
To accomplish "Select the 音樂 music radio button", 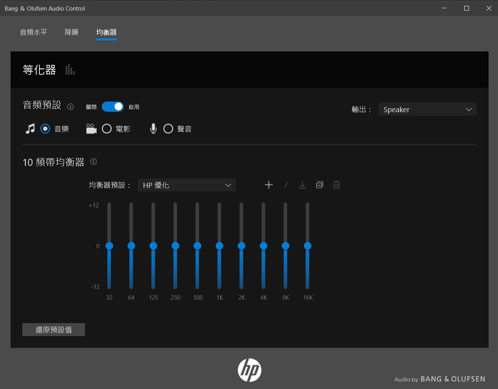I will point(45,129).
